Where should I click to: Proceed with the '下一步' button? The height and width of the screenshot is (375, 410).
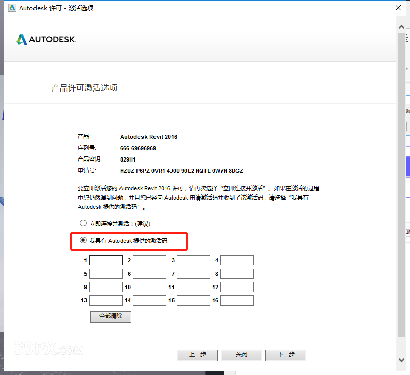point(286,355)
